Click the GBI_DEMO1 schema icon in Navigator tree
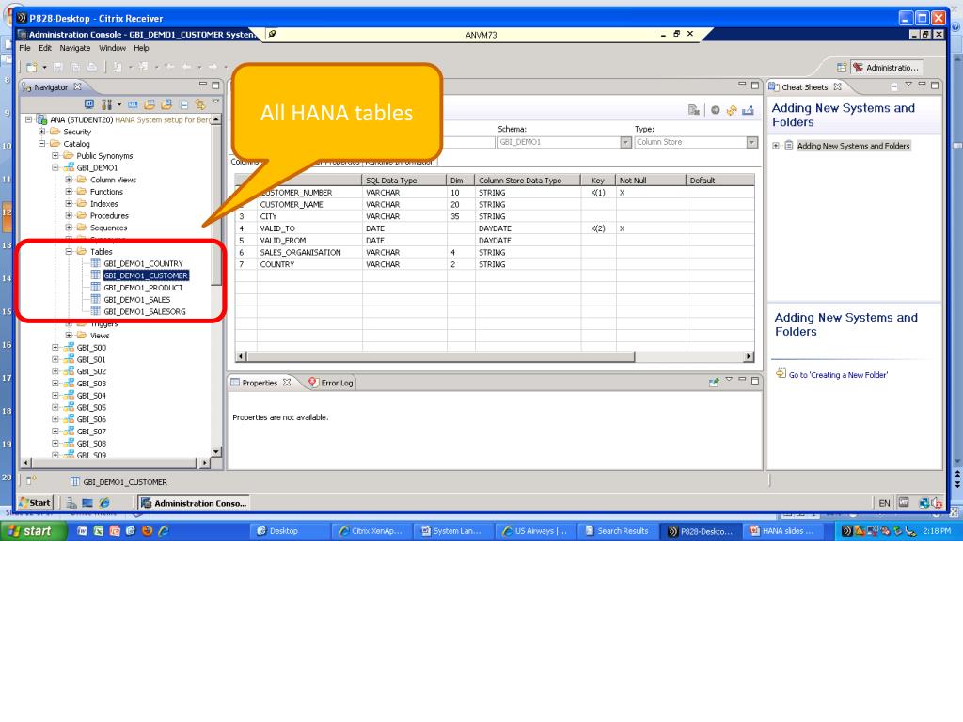The width and height of the screenshot is (963, 722). click(x=69, y=167)
